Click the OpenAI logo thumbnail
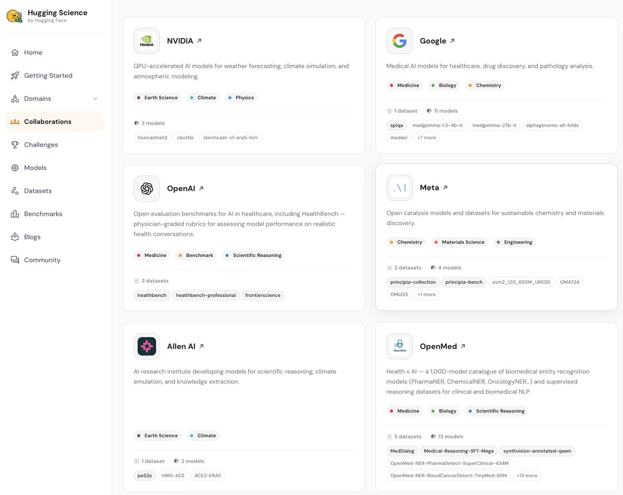 pos(147,188)
